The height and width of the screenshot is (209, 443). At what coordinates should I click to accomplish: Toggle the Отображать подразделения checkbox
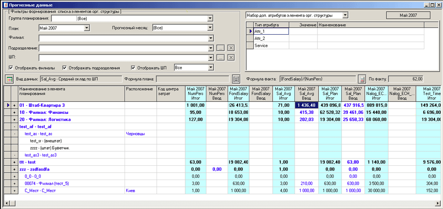pyautogui.click(x=64, y=68)
